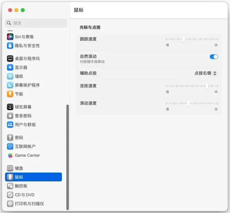Select the Game Center colorful icon
The image size is (230, 213).
tap(10, 155)
